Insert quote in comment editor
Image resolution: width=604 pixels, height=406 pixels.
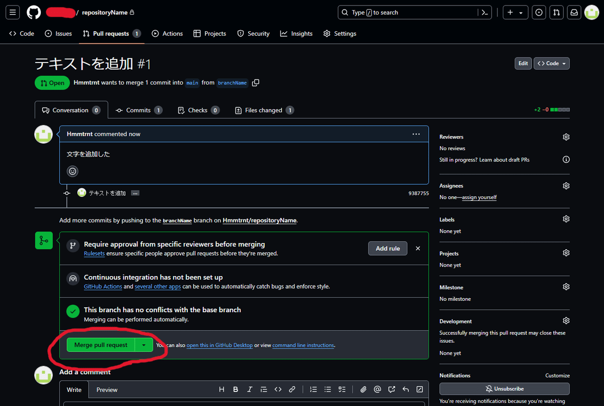[x=264, y=389]
